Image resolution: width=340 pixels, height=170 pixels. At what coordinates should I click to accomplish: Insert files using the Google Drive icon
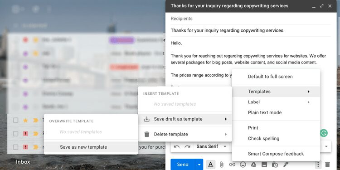(x=253, y=165)
